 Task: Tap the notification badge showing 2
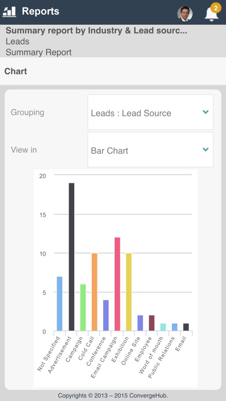click(216, 8)
